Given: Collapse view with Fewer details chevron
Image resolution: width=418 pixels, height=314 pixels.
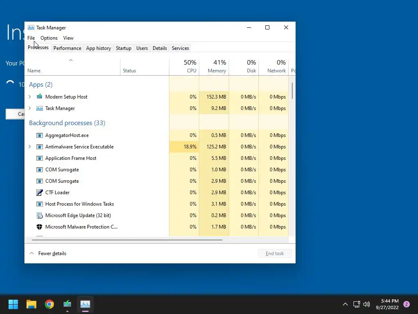Looking at the screenshot, I should pyautogui.click(x=31, y=253).
